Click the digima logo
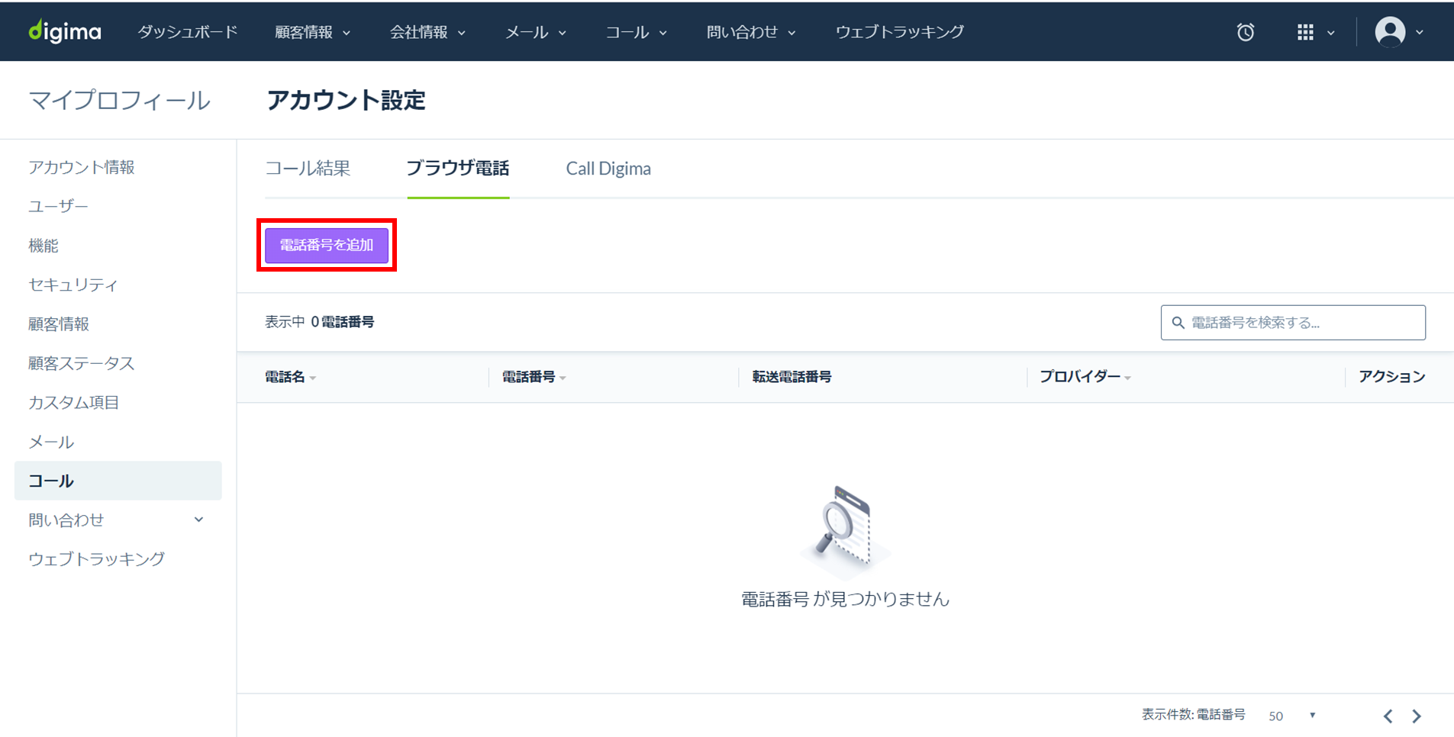Image resolution: width=1454 pixels, height=737 pixels. tap(65, 31)
